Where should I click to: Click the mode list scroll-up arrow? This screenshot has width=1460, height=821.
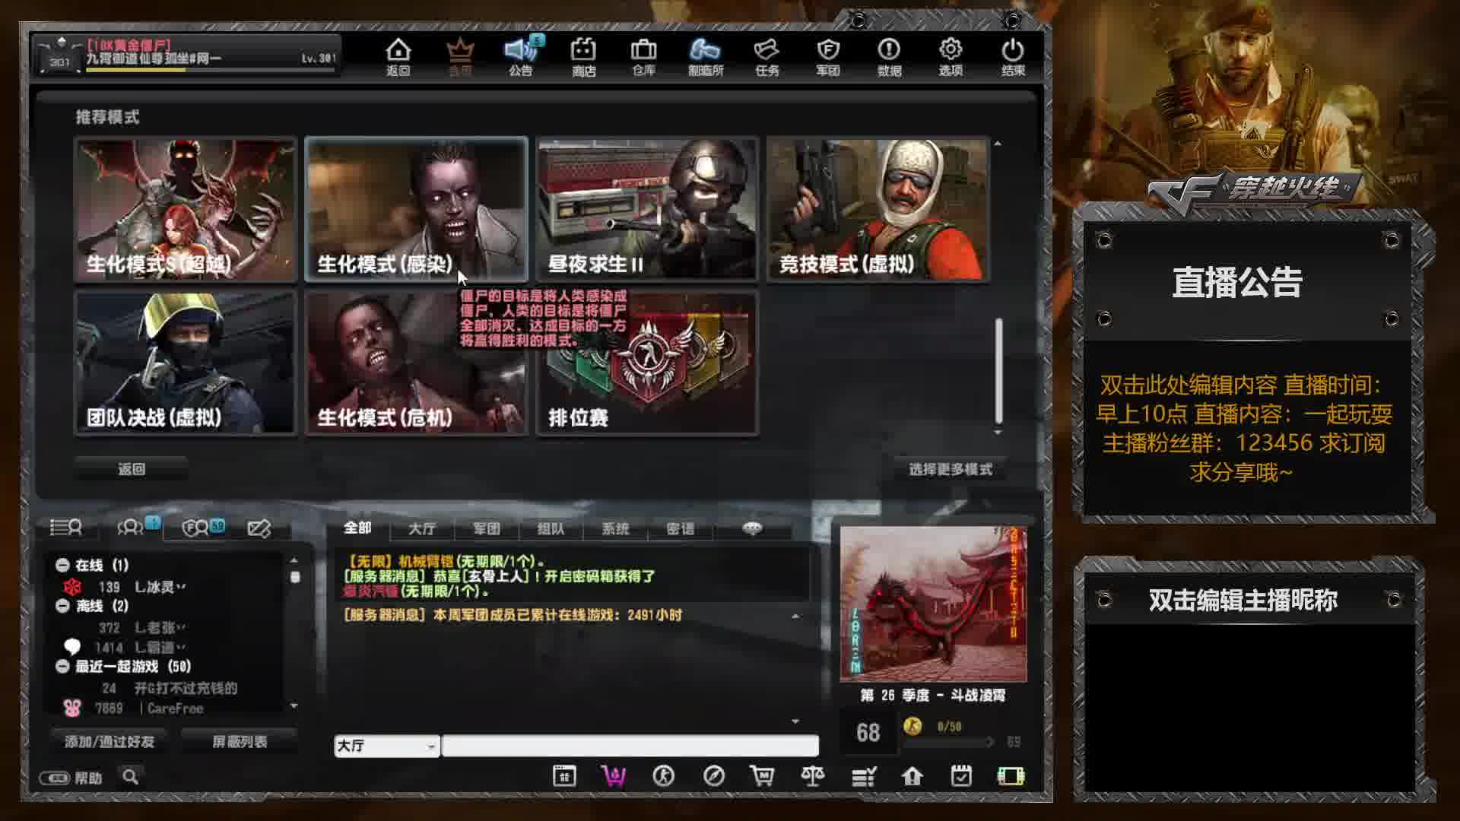coord(998,144)
